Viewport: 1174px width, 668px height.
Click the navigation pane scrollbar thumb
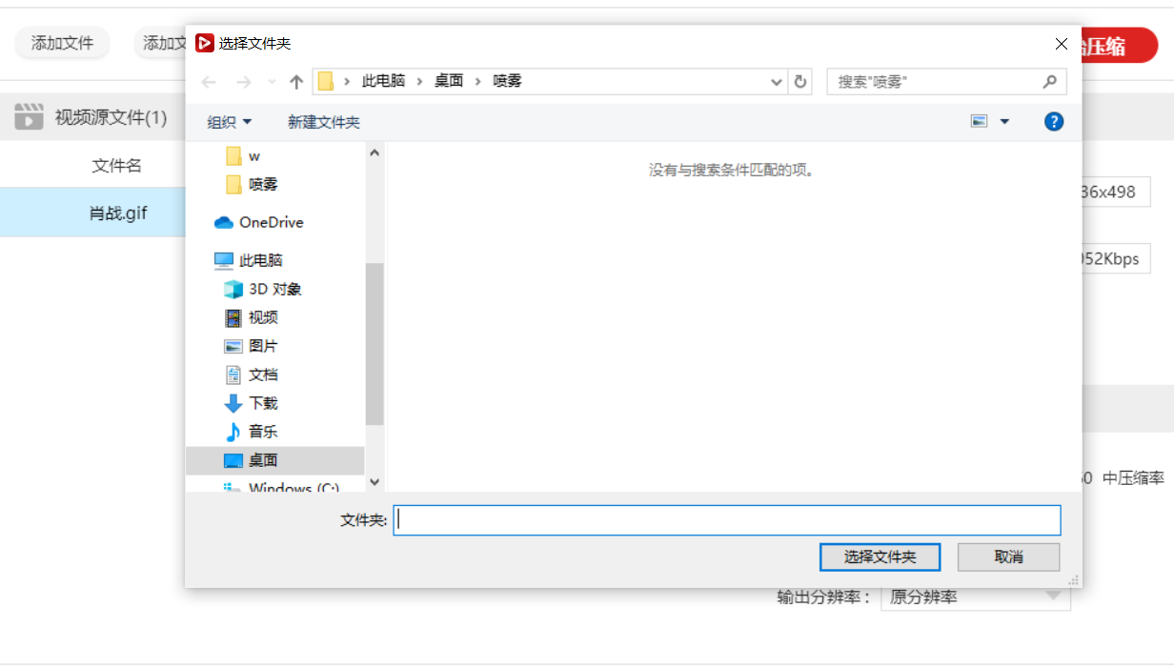click(374, 343)
